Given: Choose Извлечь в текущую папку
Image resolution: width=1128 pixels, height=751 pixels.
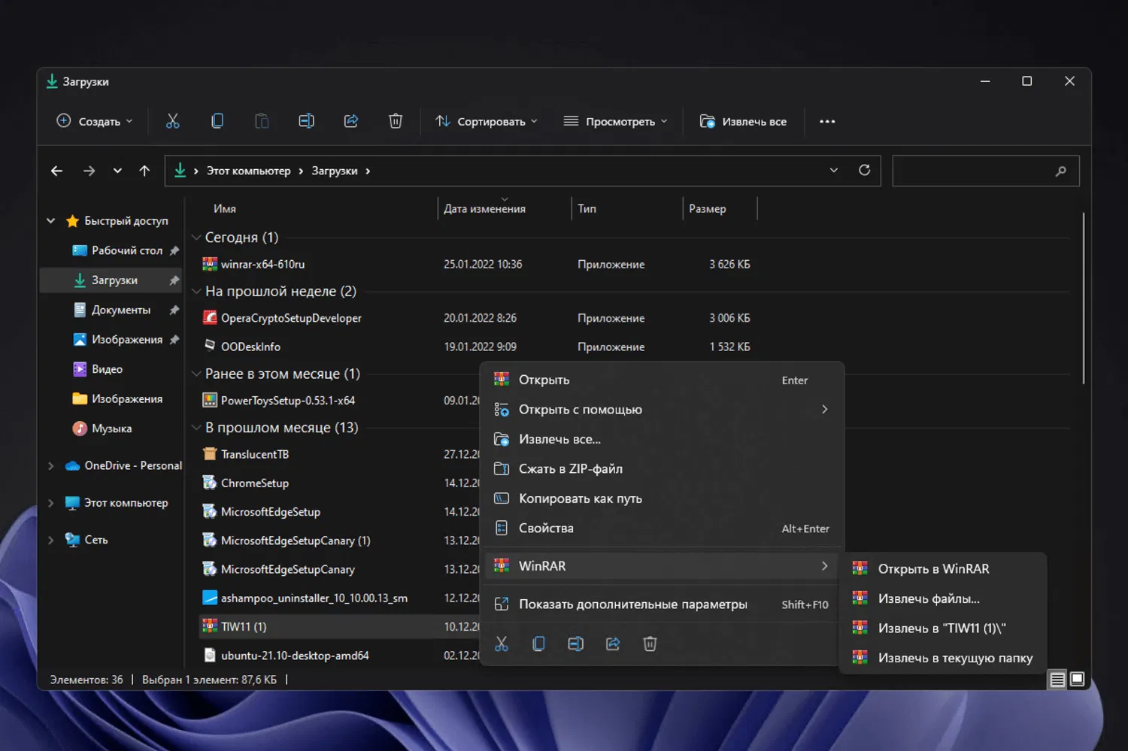Looking at the screenshot, I should point(943,658).
